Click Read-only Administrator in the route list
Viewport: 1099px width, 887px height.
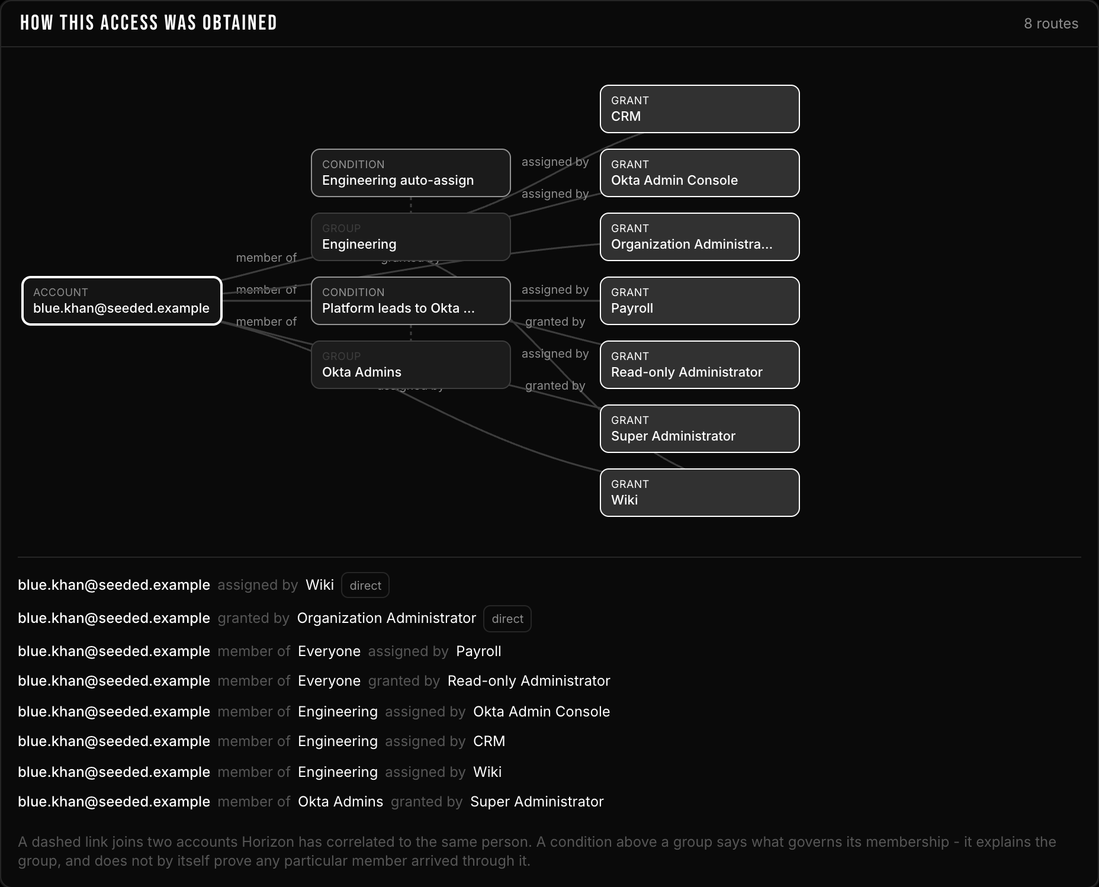pyautogui.click(x=529, y=681)
